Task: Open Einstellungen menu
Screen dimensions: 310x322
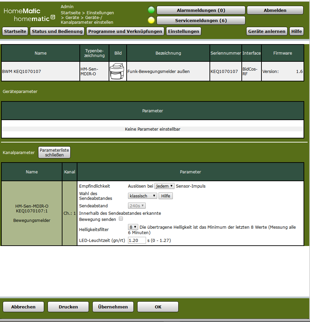Action: click(x=183, y=31)
